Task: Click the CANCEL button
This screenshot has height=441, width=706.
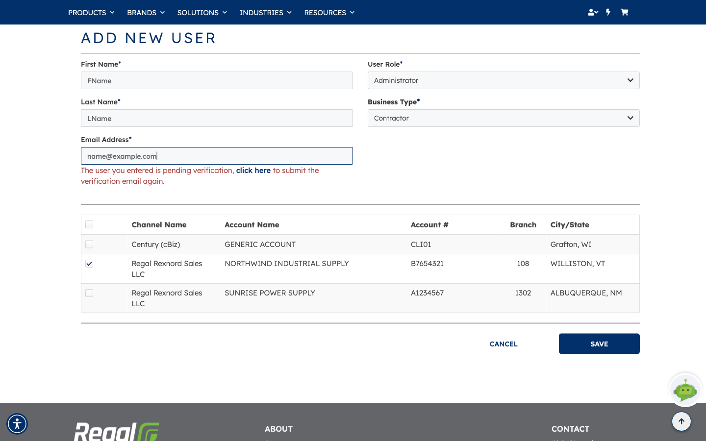Action: [504, 344]
